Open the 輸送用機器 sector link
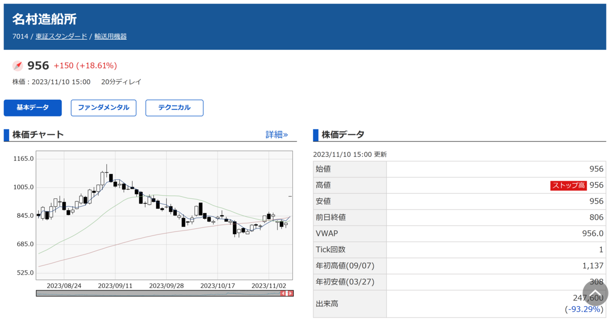The width and height of the screenshot is (610, 320). [x=111, y=37]
